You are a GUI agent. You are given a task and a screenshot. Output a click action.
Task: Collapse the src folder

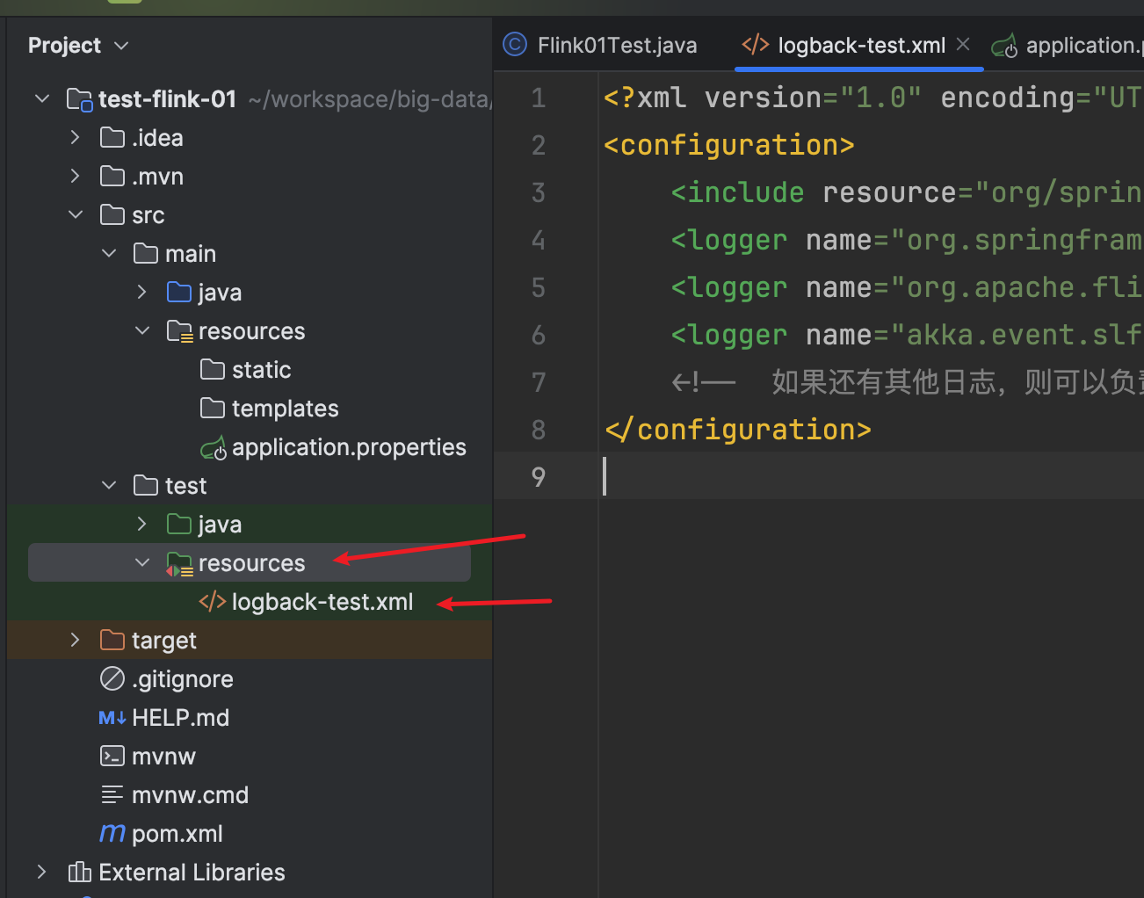pos(76,214)
